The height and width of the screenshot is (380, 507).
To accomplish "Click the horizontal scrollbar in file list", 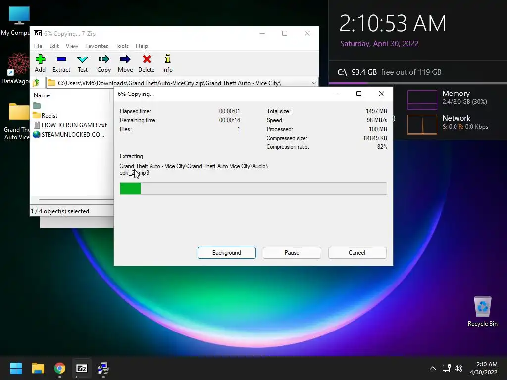I will click(x=76, y=200).
